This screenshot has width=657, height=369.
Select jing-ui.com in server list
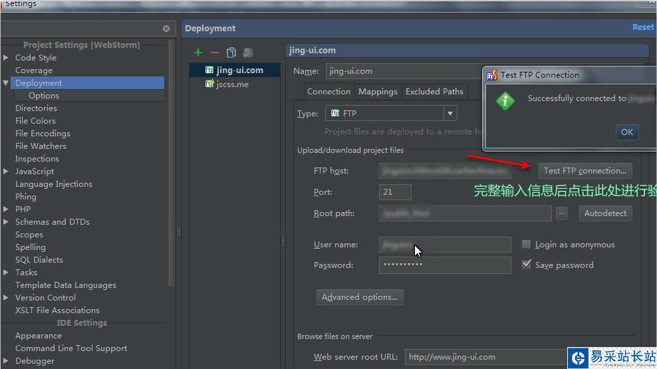235,70
